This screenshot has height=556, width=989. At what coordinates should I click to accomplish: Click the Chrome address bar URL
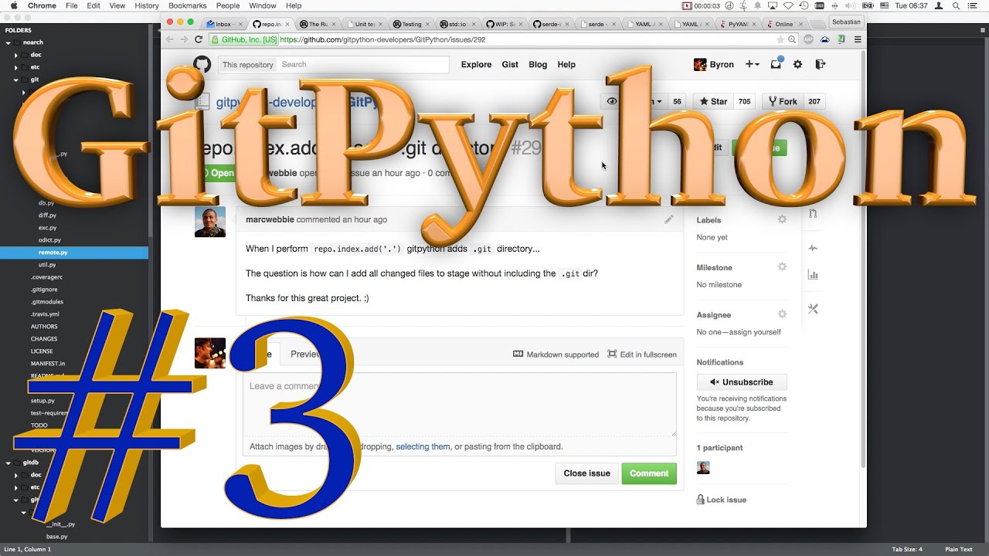click(382, 39)
